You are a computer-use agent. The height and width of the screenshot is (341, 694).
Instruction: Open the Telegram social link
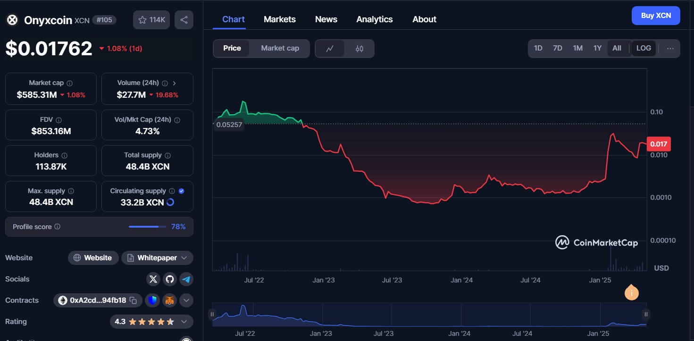pos(186,279)
